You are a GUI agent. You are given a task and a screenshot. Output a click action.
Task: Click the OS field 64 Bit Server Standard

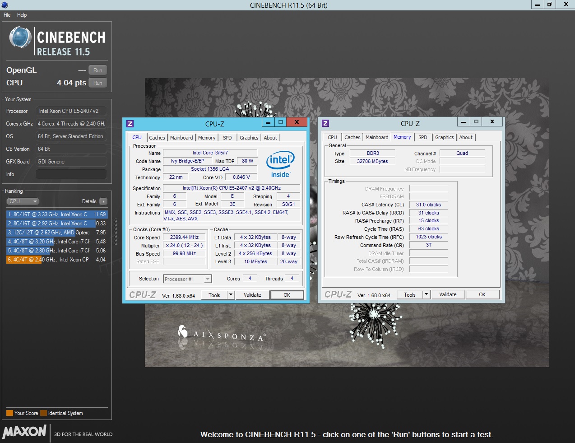click(x=71, y=136)
